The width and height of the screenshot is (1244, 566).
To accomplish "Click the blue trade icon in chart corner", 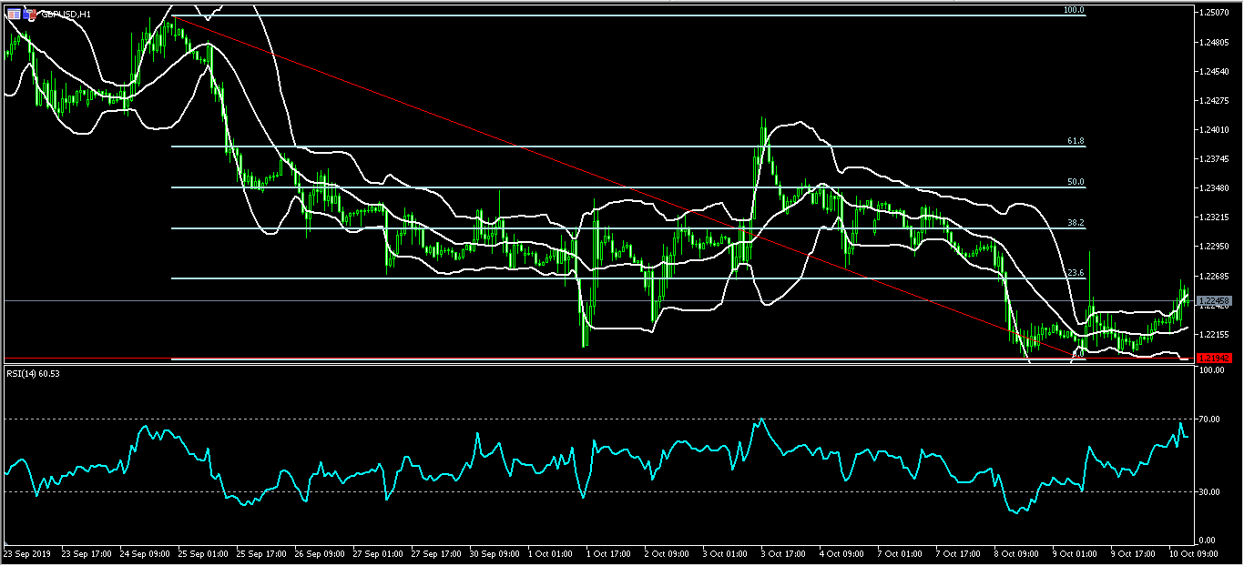I will (x=25, y=14).
